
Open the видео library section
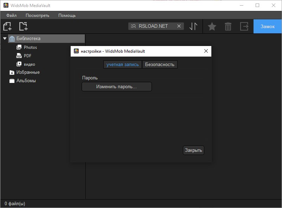point(29,64)
